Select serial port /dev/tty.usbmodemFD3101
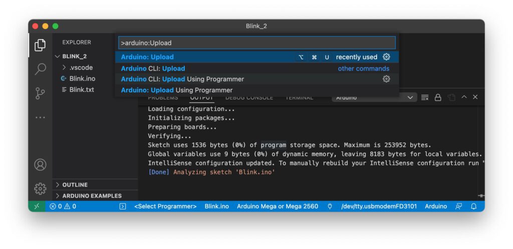Screen dimensions: 513x249 [x=379, y=206]
